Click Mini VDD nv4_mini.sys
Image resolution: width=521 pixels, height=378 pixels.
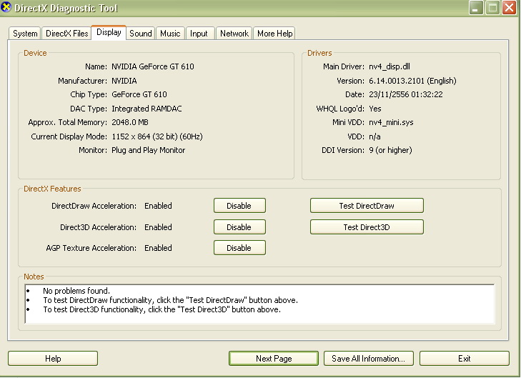click(391, 122)
